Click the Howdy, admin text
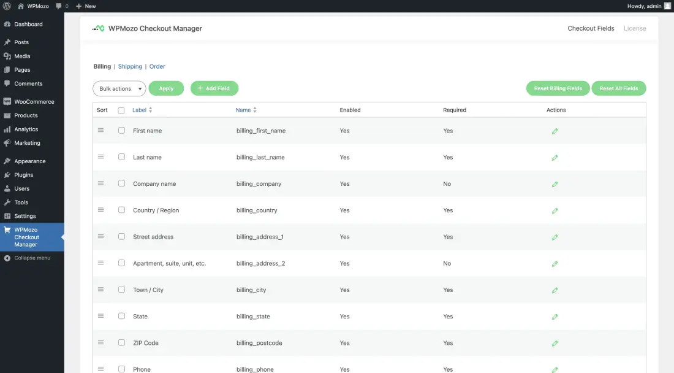The width and height of the screenshot is (674, 373). click(x=644, y=6)
